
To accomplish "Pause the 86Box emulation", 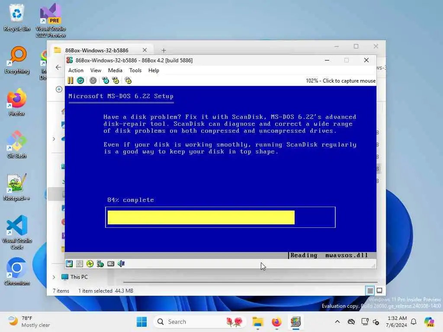I will (x=71, y=81).
